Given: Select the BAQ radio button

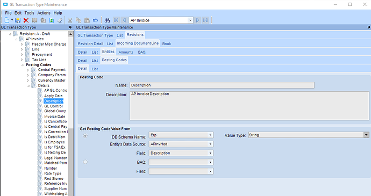Looking at the screenshot, I should coord(85,162).
